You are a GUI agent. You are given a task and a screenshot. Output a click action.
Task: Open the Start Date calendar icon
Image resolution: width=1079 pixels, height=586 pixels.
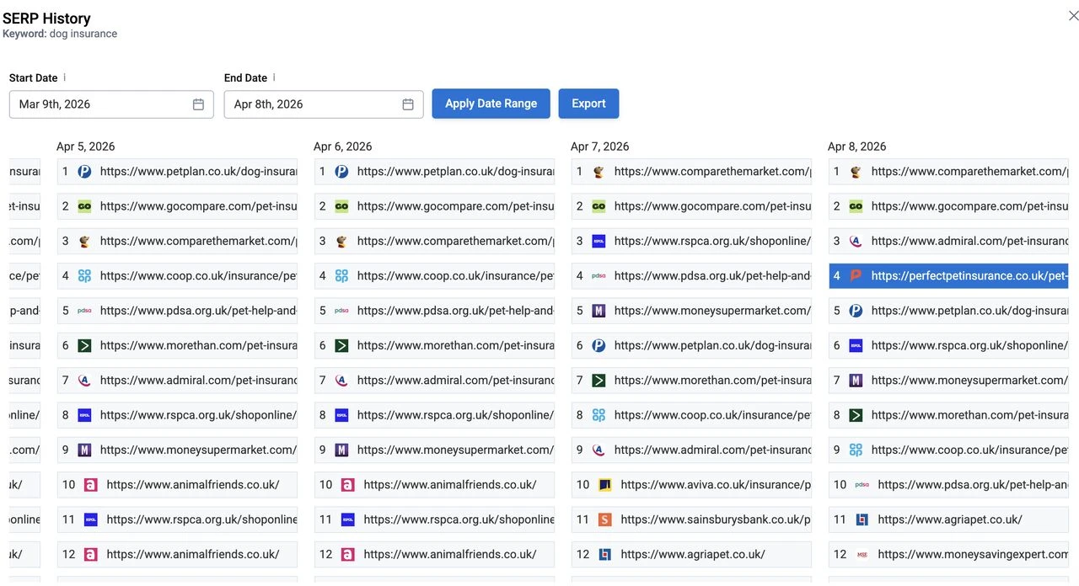(x=198, y=104)
